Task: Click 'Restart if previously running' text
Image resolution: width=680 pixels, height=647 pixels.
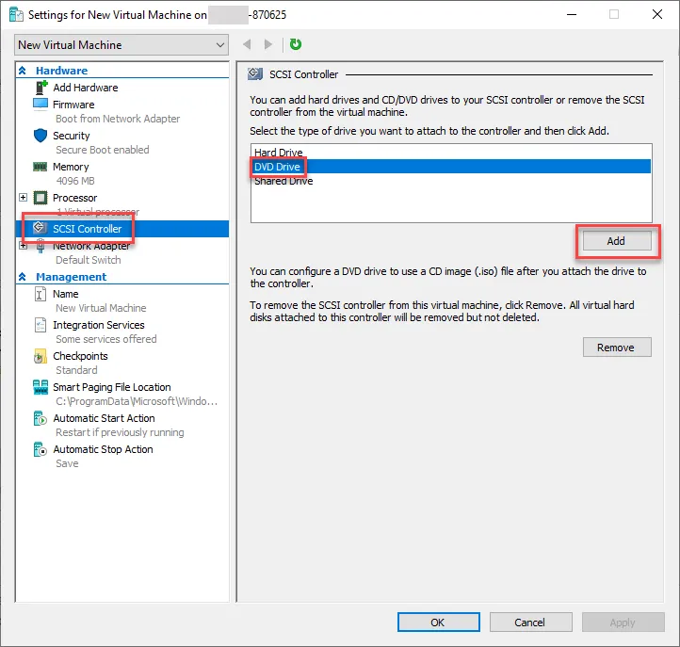Action: click(x=120, y=432)
